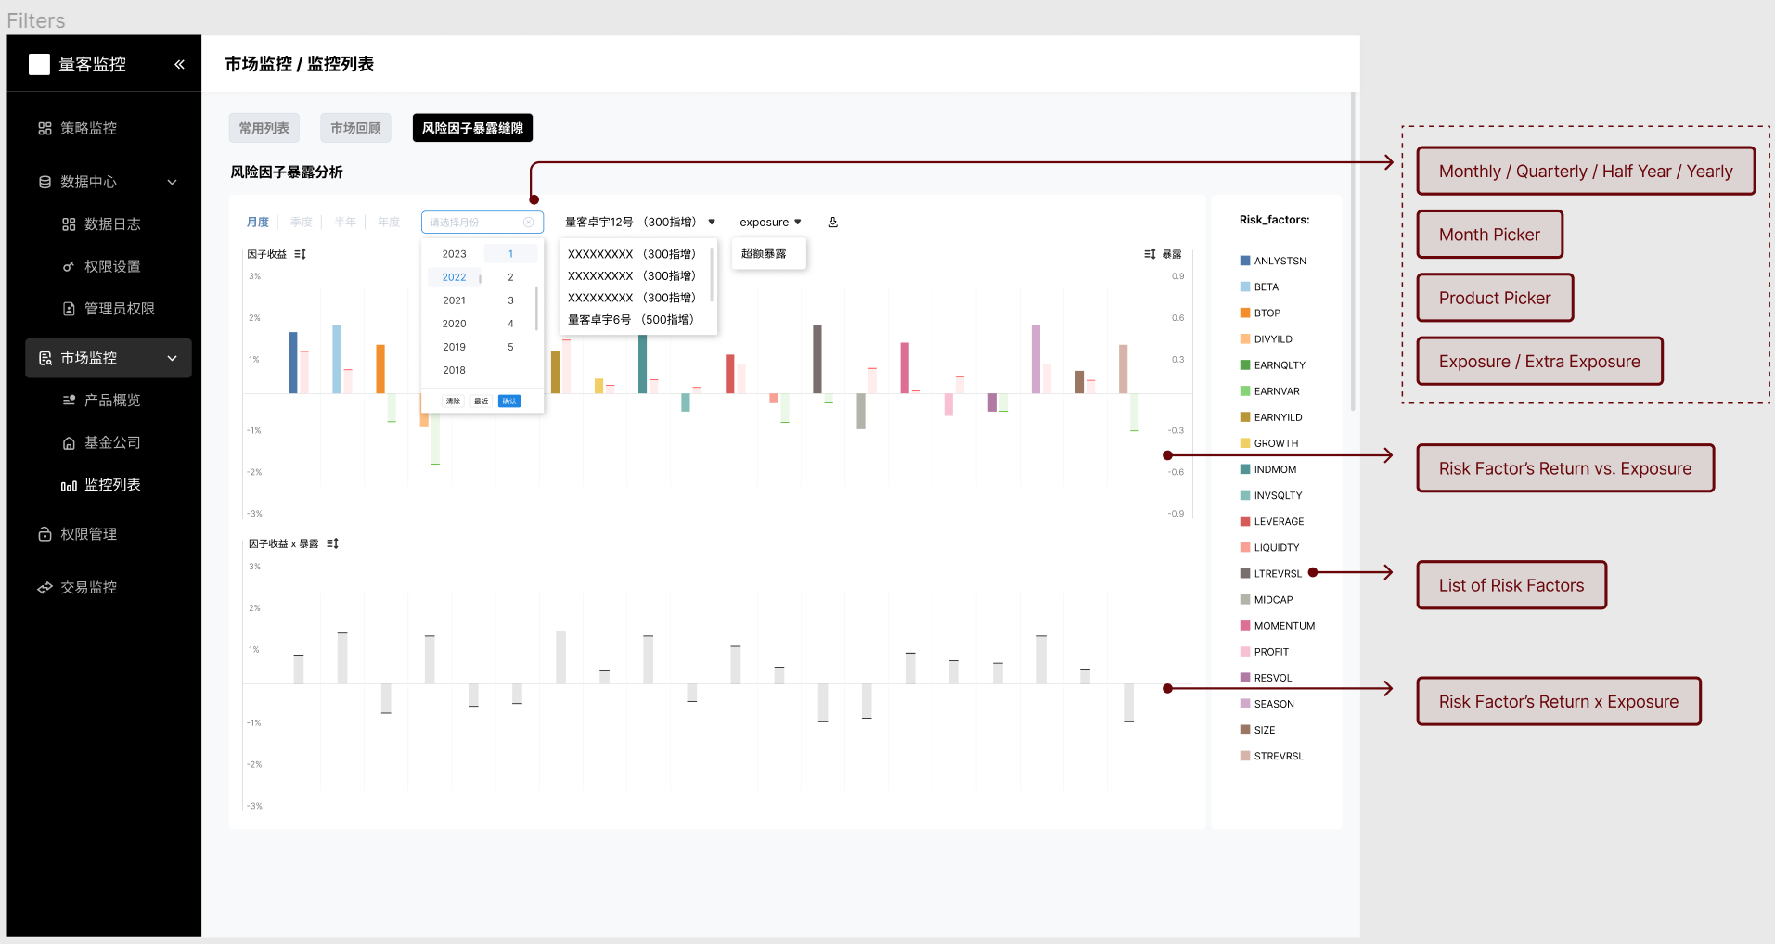
Task: Select the 月度 period option
Action: [258, 223]
